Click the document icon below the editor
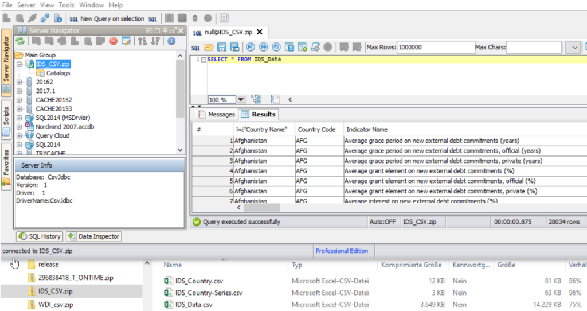Screen dimensions: 587x311 pyautogui.click(x=275, y=99)
